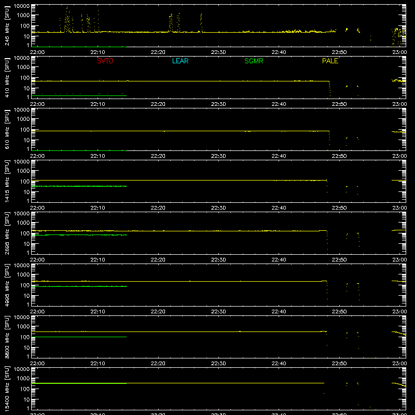415x415 pixels.
Task: Click the 10 value on 1415 MHz axis
Action: point(26,192)
